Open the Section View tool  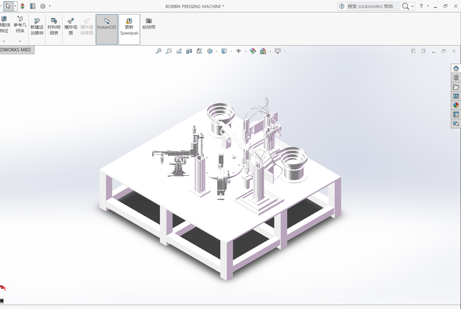189,51
